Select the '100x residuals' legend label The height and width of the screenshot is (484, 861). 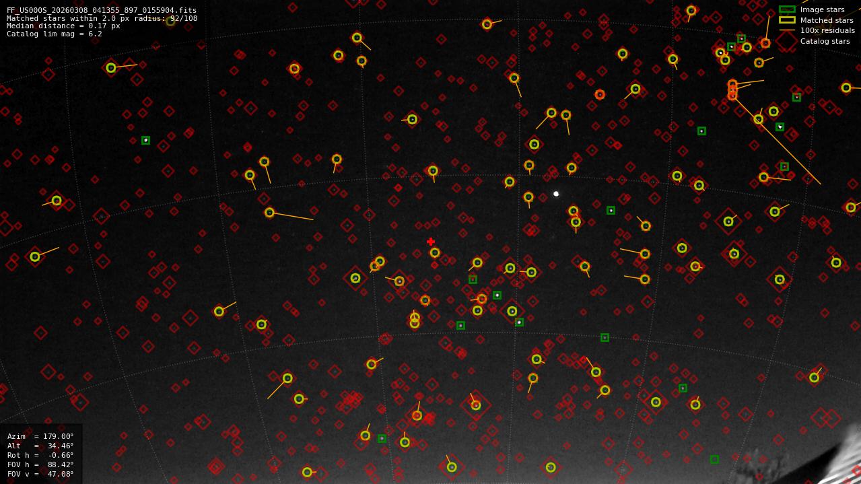(x=827, y=30)
